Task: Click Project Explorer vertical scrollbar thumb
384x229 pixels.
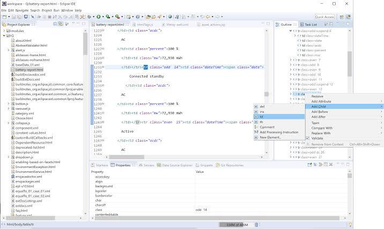Action: [x=85, y=44]
